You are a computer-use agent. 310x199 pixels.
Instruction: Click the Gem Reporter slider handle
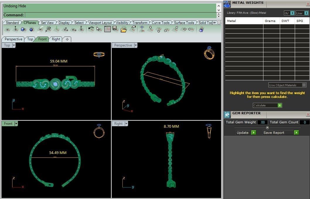(267, 127)
